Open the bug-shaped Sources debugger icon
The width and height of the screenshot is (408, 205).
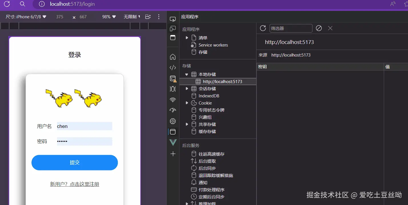(x=173, y=89)
